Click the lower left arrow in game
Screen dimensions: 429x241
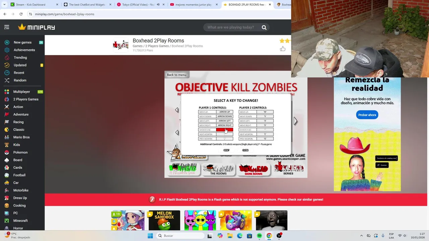(177, 133)
